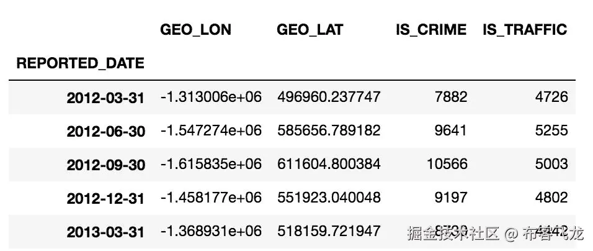Click the cell showing 585656.789182
Viewport: 593px width, 251px height.
coord(329,130)
